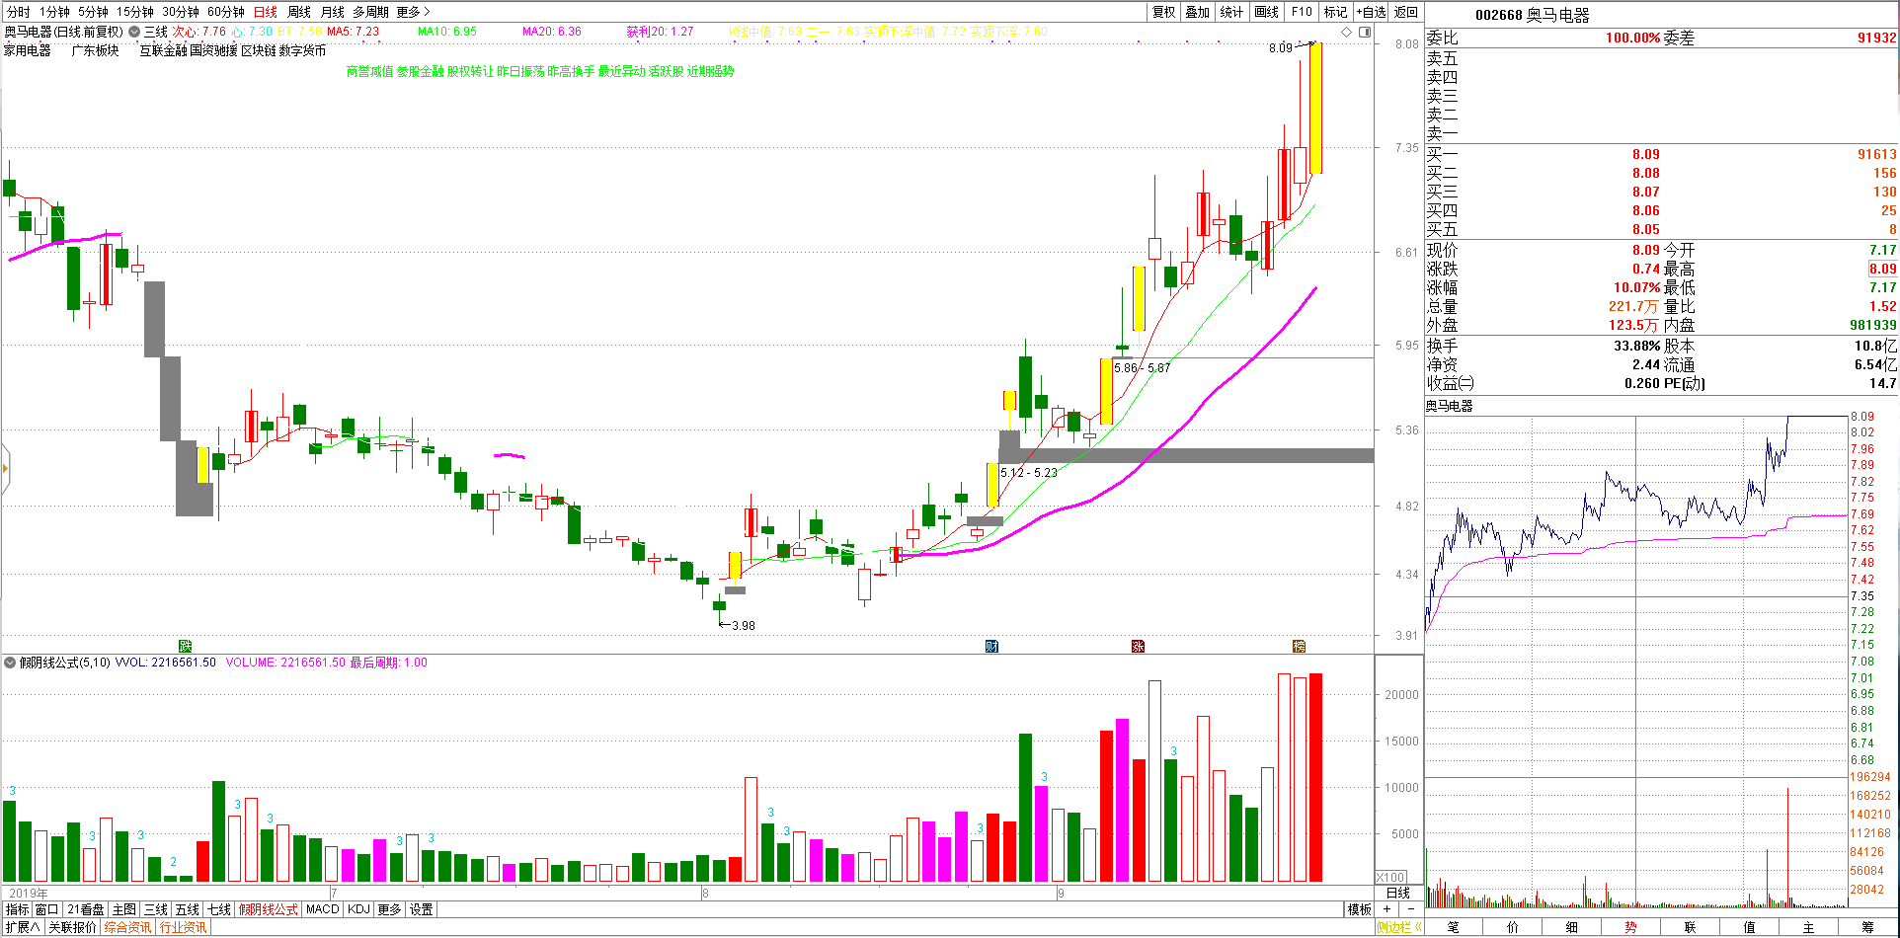
Task: Select the 30分钟 period
Action: point(181,12)
